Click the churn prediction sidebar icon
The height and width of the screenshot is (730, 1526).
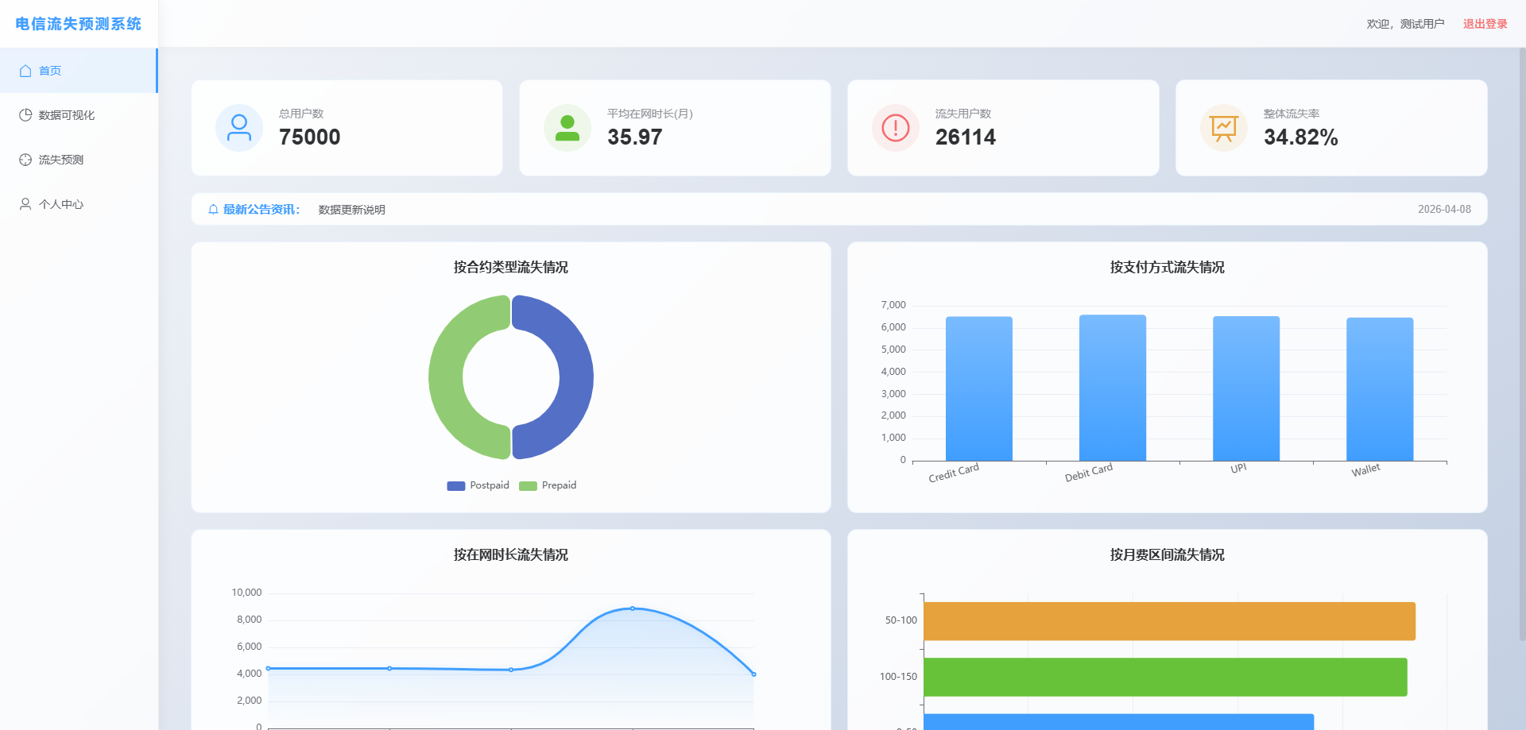[25, 160]
